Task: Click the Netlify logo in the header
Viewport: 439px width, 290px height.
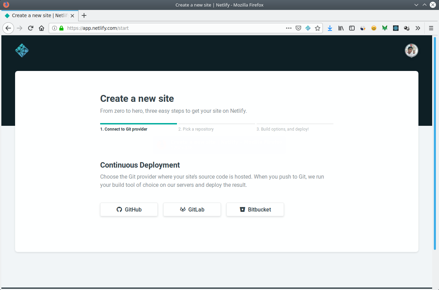Action: pyautogui.click(x=22, y=50)
